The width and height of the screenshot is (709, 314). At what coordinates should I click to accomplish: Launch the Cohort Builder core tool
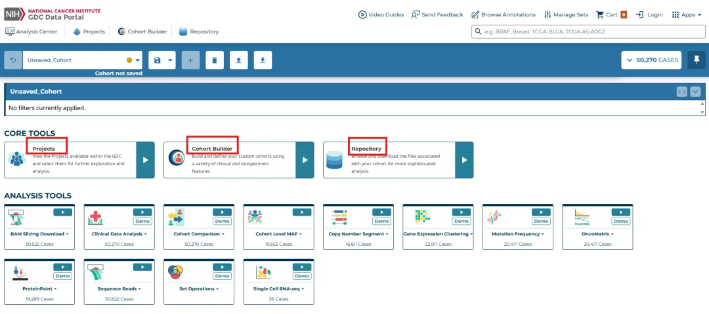coord(305,160)
